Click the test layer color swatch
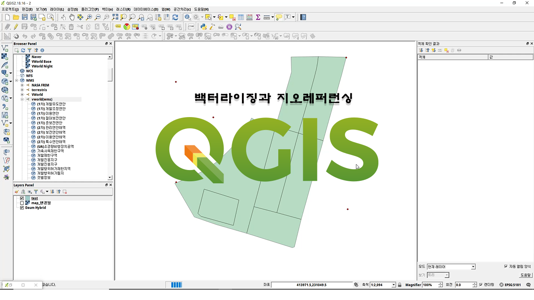 pos(28,198)
